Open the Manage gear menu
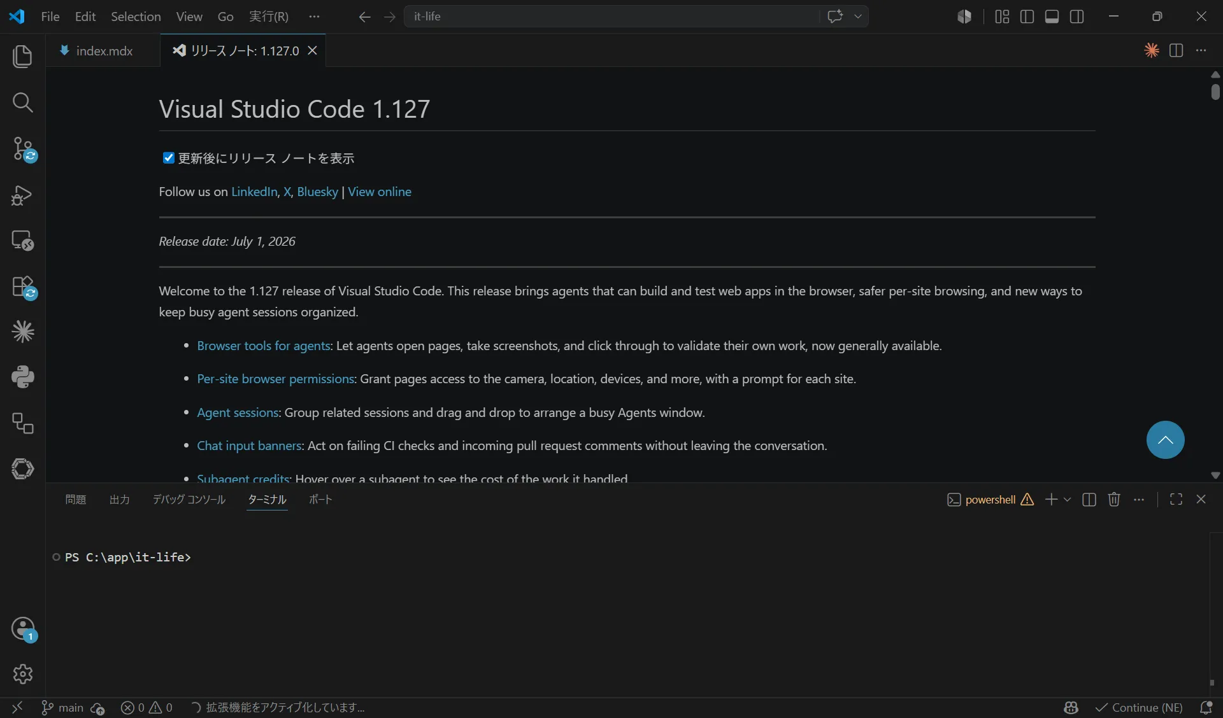This screenshot has height=718, width=1223. (x=22, y=674)
